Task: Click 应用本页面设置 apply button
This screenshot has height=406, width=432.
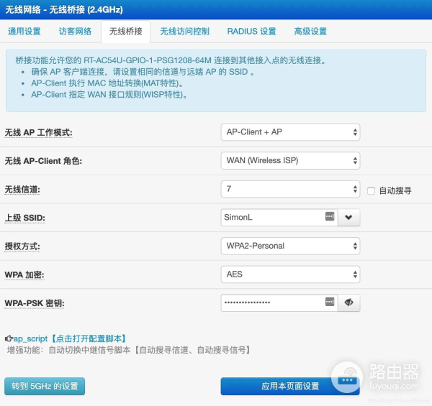Action: click(290, 386)
